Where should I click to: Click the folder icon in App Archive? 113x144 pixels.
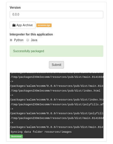(x=14, y=25)
